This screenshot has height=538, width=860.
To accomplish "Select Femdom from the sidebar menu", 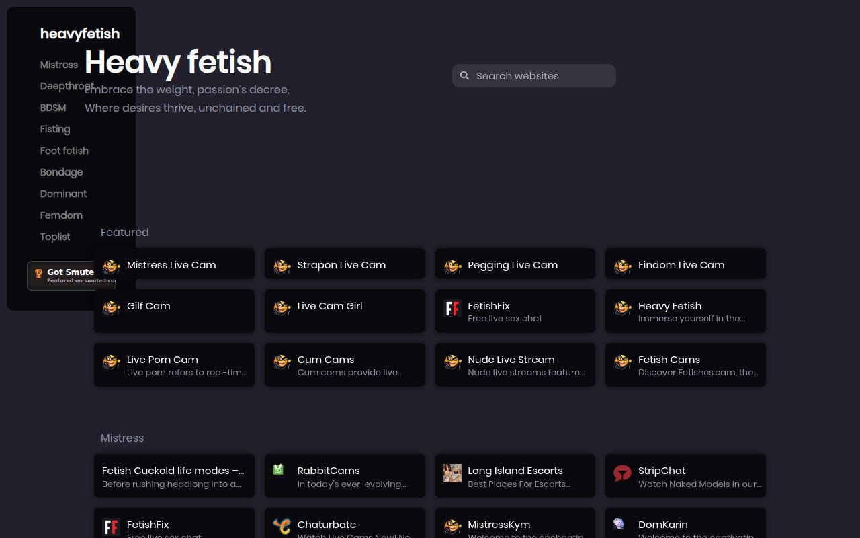I will point(61,215).
